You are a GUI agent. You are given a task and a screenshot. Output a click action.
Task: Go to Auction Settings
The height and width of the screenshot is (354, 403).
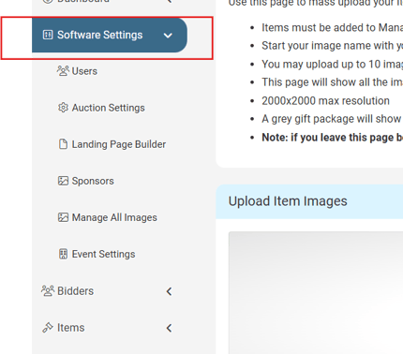pos(108,108)
